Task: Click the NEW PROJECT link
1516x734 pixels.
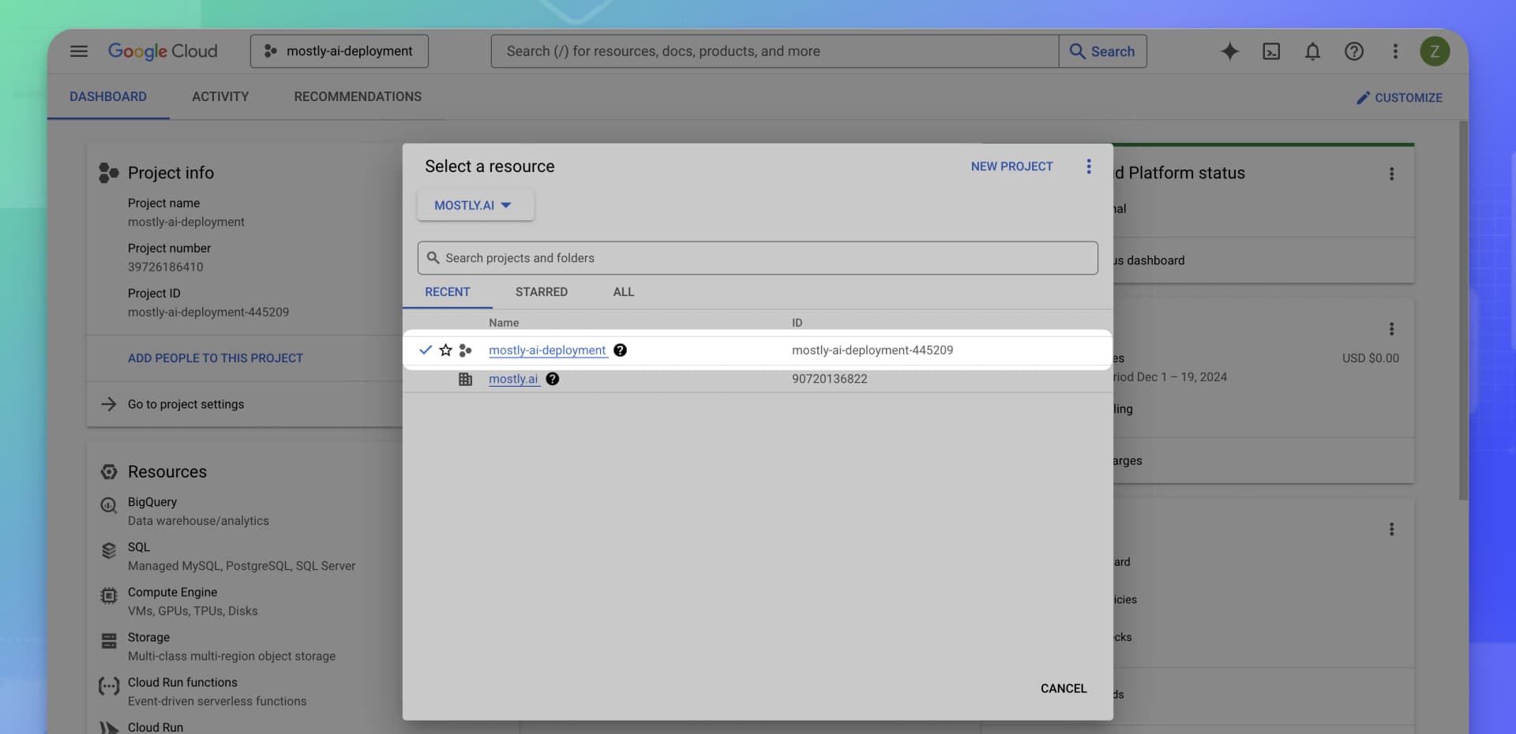Action: coord(1011,167)
